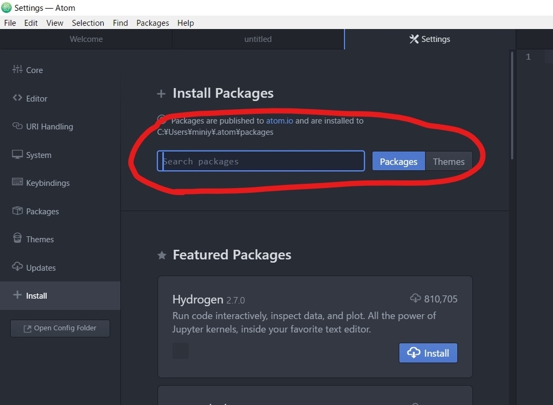Click the Core sliders icon in sidebar
This screenshot has width=553, height=405.
point(17,70)
